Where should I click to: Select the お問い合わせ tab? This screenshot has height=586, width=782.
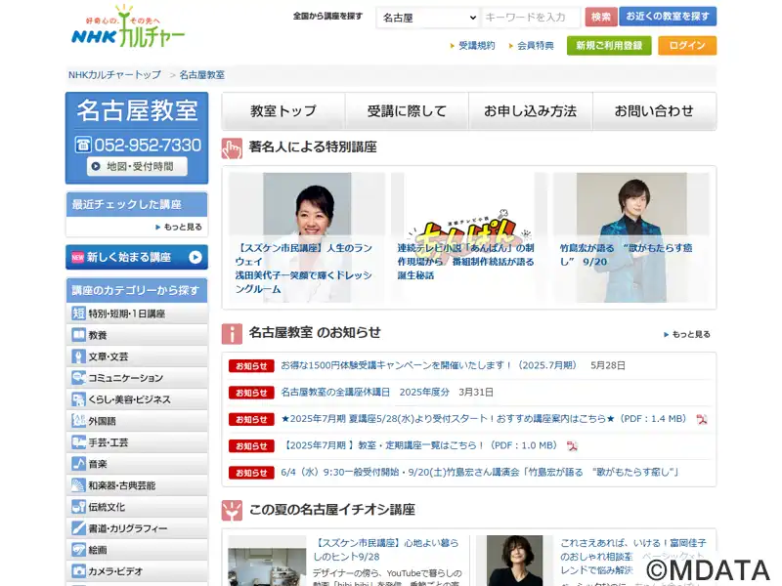(x=654, y=111)
